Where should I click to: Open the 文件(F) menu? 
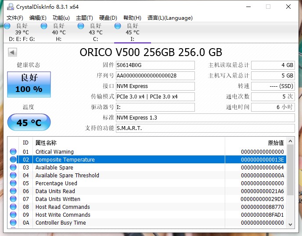tap(15, 18)
